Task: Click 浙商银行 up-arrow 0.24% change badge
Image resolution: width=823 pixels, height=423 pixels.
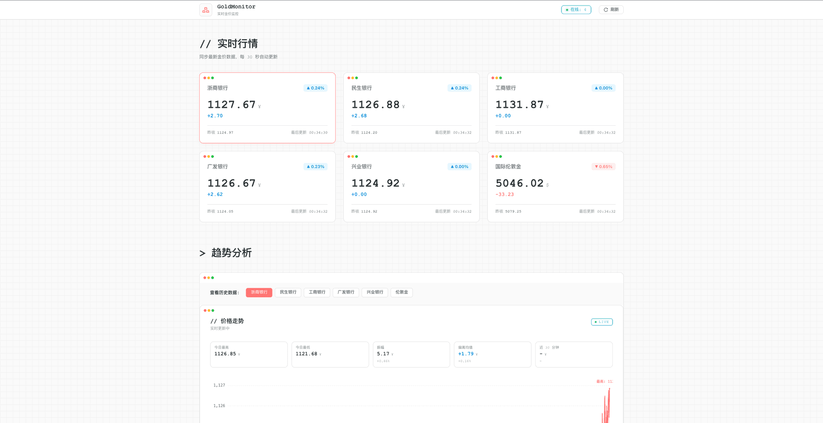Action: click(x=315, y=88)
